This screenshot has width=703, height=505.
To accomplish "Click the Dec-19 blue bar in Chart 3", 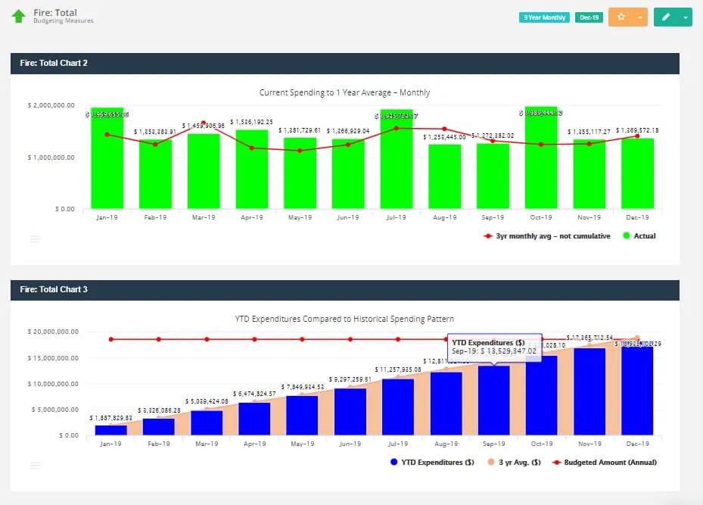I will tap(637, 388).
